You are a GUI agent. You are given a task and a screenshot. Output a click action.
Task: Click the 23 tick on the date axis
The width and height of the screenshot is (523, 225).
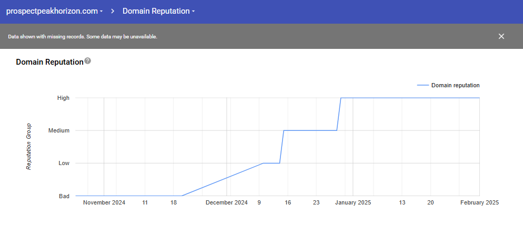pos(316,202)
